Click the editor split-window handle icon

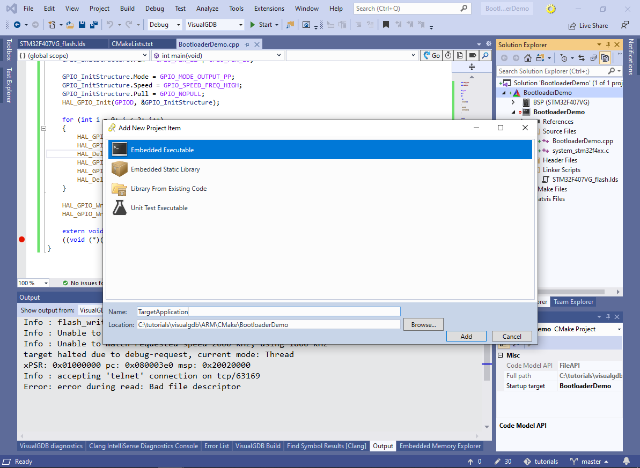point(472,67)
